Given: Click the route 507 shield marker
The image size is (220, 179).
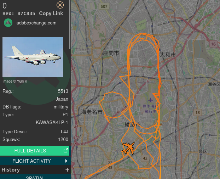Looking at the screenshot, I should point(104,6).
